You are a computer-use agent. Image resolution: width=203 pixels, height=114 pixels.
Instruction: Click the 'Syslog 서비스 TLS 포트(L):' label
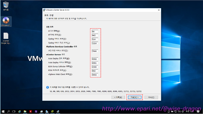pos(59,43)
